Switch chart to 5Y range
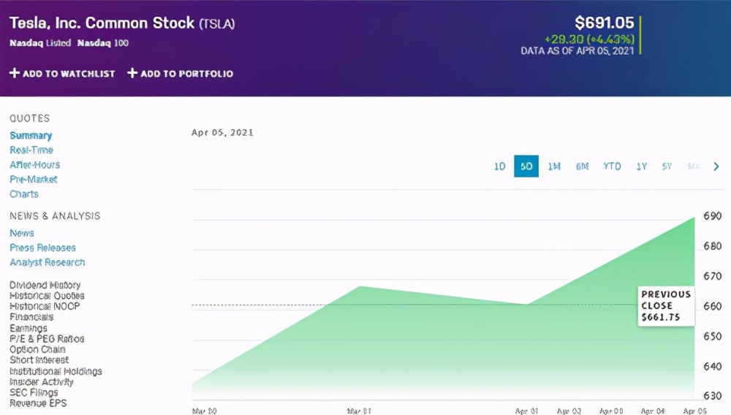Image resolution: width=731 pixels, height=415 pixels. click(667, 167)
